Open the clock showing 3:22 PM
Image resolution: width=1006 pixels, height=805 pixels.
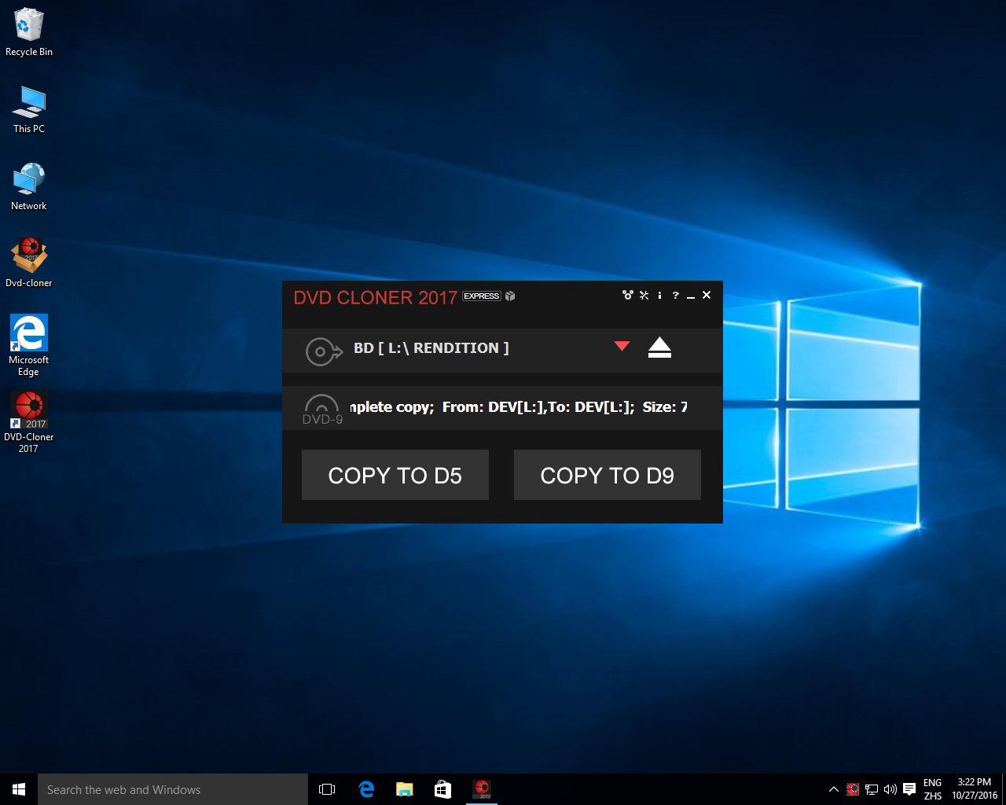tap(975, 789)
